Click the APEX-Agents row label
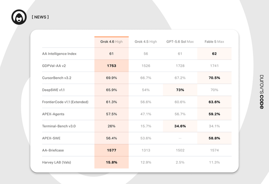Screen dimensions: 269x184 coord(53,114)
